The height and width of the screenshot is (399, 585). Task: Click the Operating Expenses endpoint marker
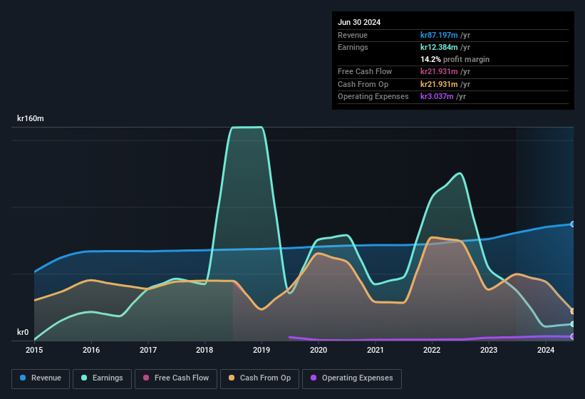point(573,336)
